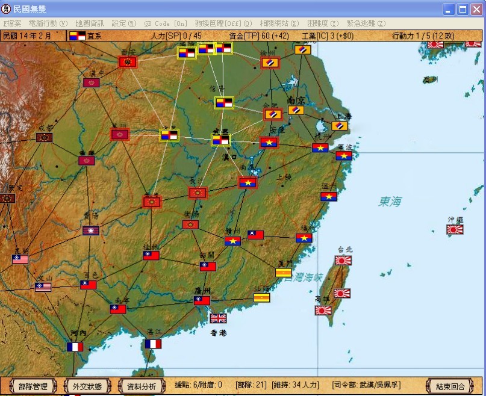486x396 pixels.
Task: Click the 資料分析 button
Action: click(x=142, y=386)
